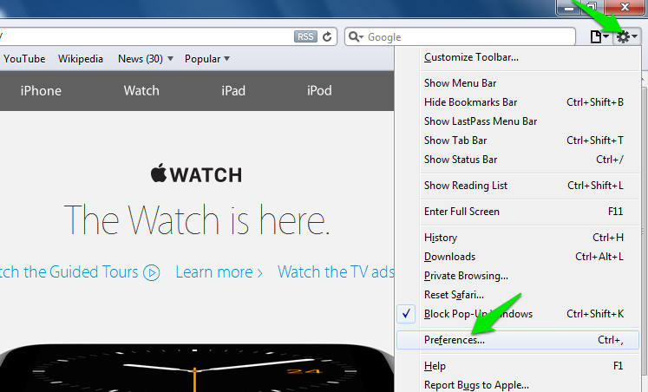Select Customize Toolbar menu item
This screenshot has width=648, height=392.
point(471,57)
